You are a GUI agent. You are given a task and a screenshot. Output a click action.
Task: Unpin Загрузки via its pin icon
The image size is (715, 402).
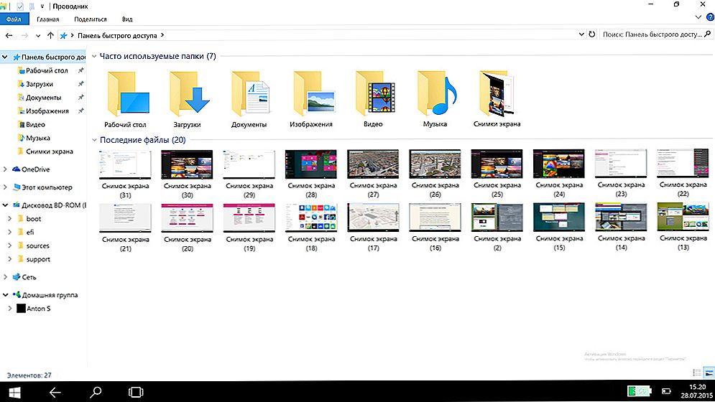[x=80, y=84]
